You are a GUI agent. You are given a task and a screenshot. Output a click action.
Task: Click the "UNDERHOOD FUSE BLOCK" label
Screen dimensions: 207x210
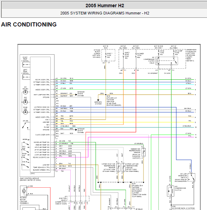(x=191, y=51)
